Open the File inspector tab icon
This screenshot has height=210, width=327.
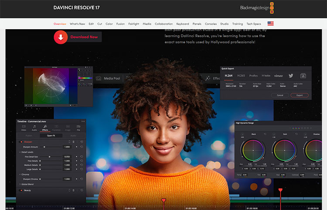click(78, 126)
